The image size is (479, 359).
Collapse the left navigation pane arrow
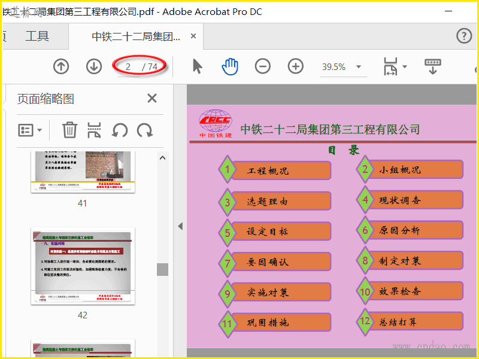180,226
